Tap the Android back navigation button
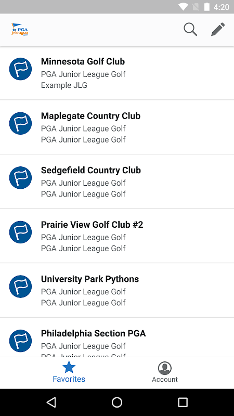Image resolution: width=234 pixels, height=416 pixels. click(51, 402)
